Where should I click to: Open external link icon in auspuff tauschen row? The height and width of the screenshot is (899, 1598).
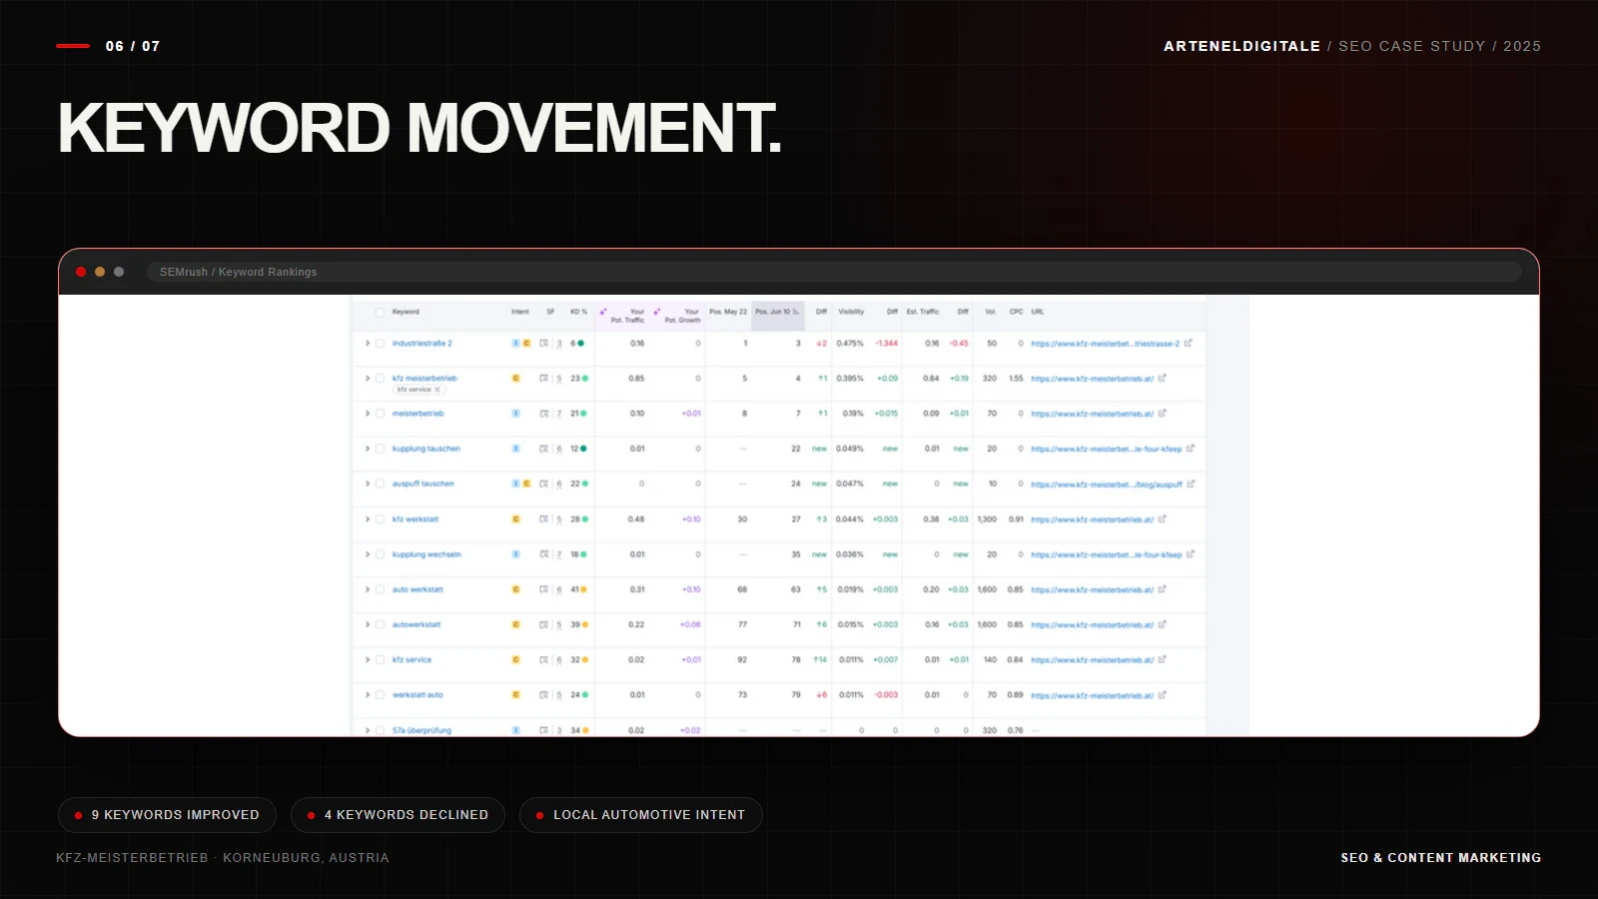point(1191,483)
